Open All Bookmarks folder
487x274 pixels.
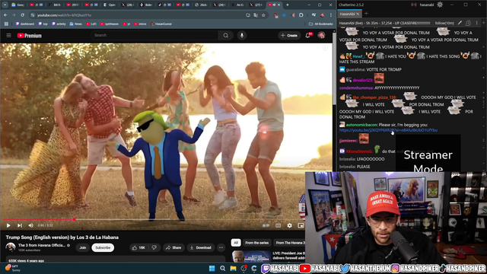tap(320, 24)
